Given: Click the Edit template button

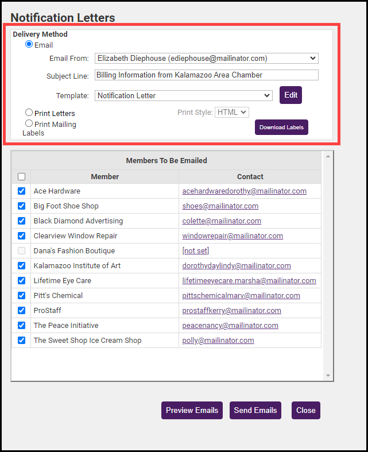Looking at the screenshot, I should [290, 95].
